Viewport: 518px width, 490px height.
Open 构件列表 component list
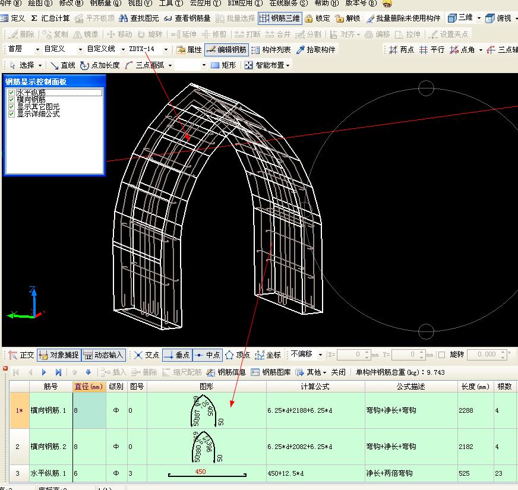271,49
